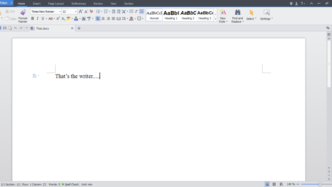Click the paragraph shading paint bucket

coord(131,19)
